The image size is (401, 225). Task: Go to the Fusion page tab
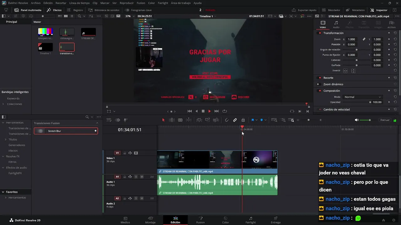[200, 220]
